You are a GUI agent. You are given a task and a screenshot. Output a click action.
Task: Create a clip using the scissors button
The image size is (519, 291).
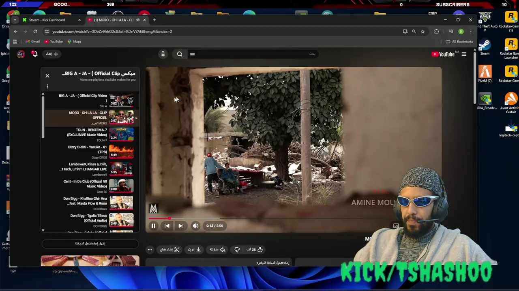click(170, 250)
